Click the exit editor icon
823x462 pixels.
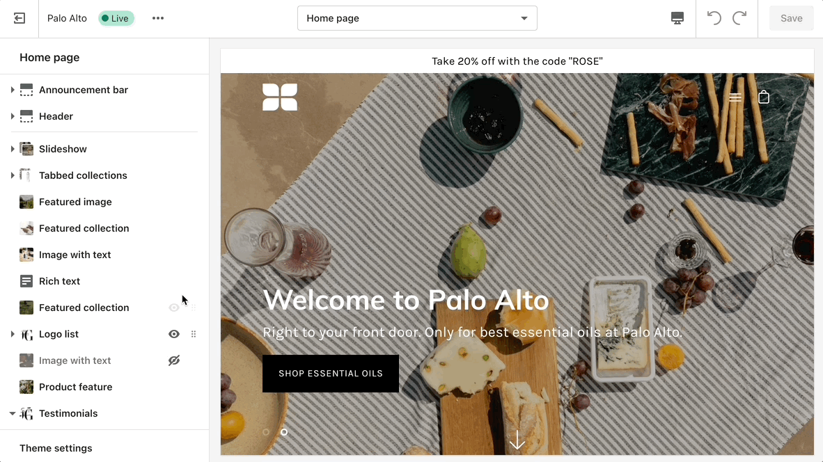point(19,18)
